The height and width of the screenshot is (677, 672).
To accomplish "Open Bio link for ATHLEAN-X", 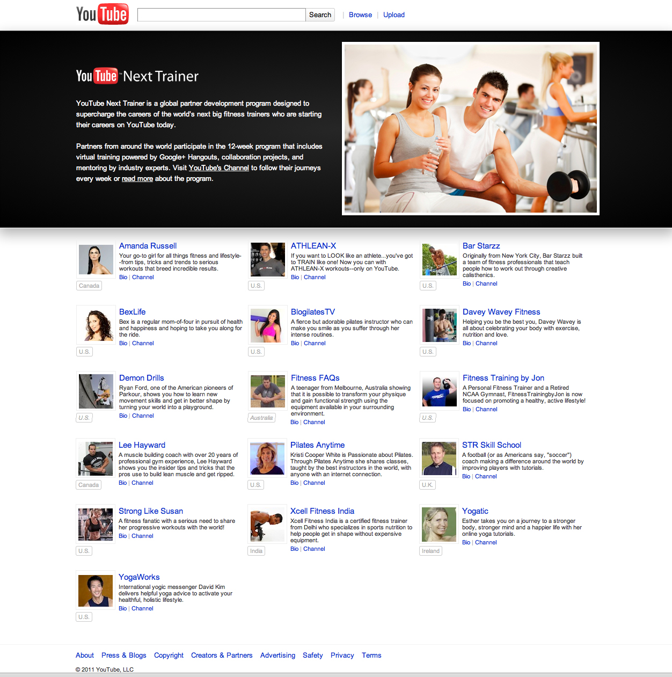I will (295, 277).
